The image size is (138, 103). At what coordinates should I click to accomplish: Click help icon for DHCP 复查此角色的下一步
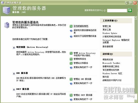pos(71,100)
